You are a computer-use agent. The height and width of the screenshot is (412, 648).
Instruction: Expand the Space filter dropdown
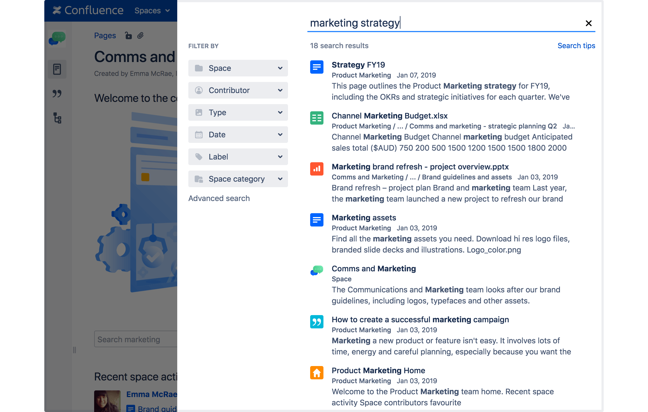238,68
